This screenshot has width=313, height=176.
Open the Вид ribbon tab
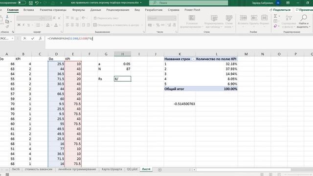click(x=137, y=10)
